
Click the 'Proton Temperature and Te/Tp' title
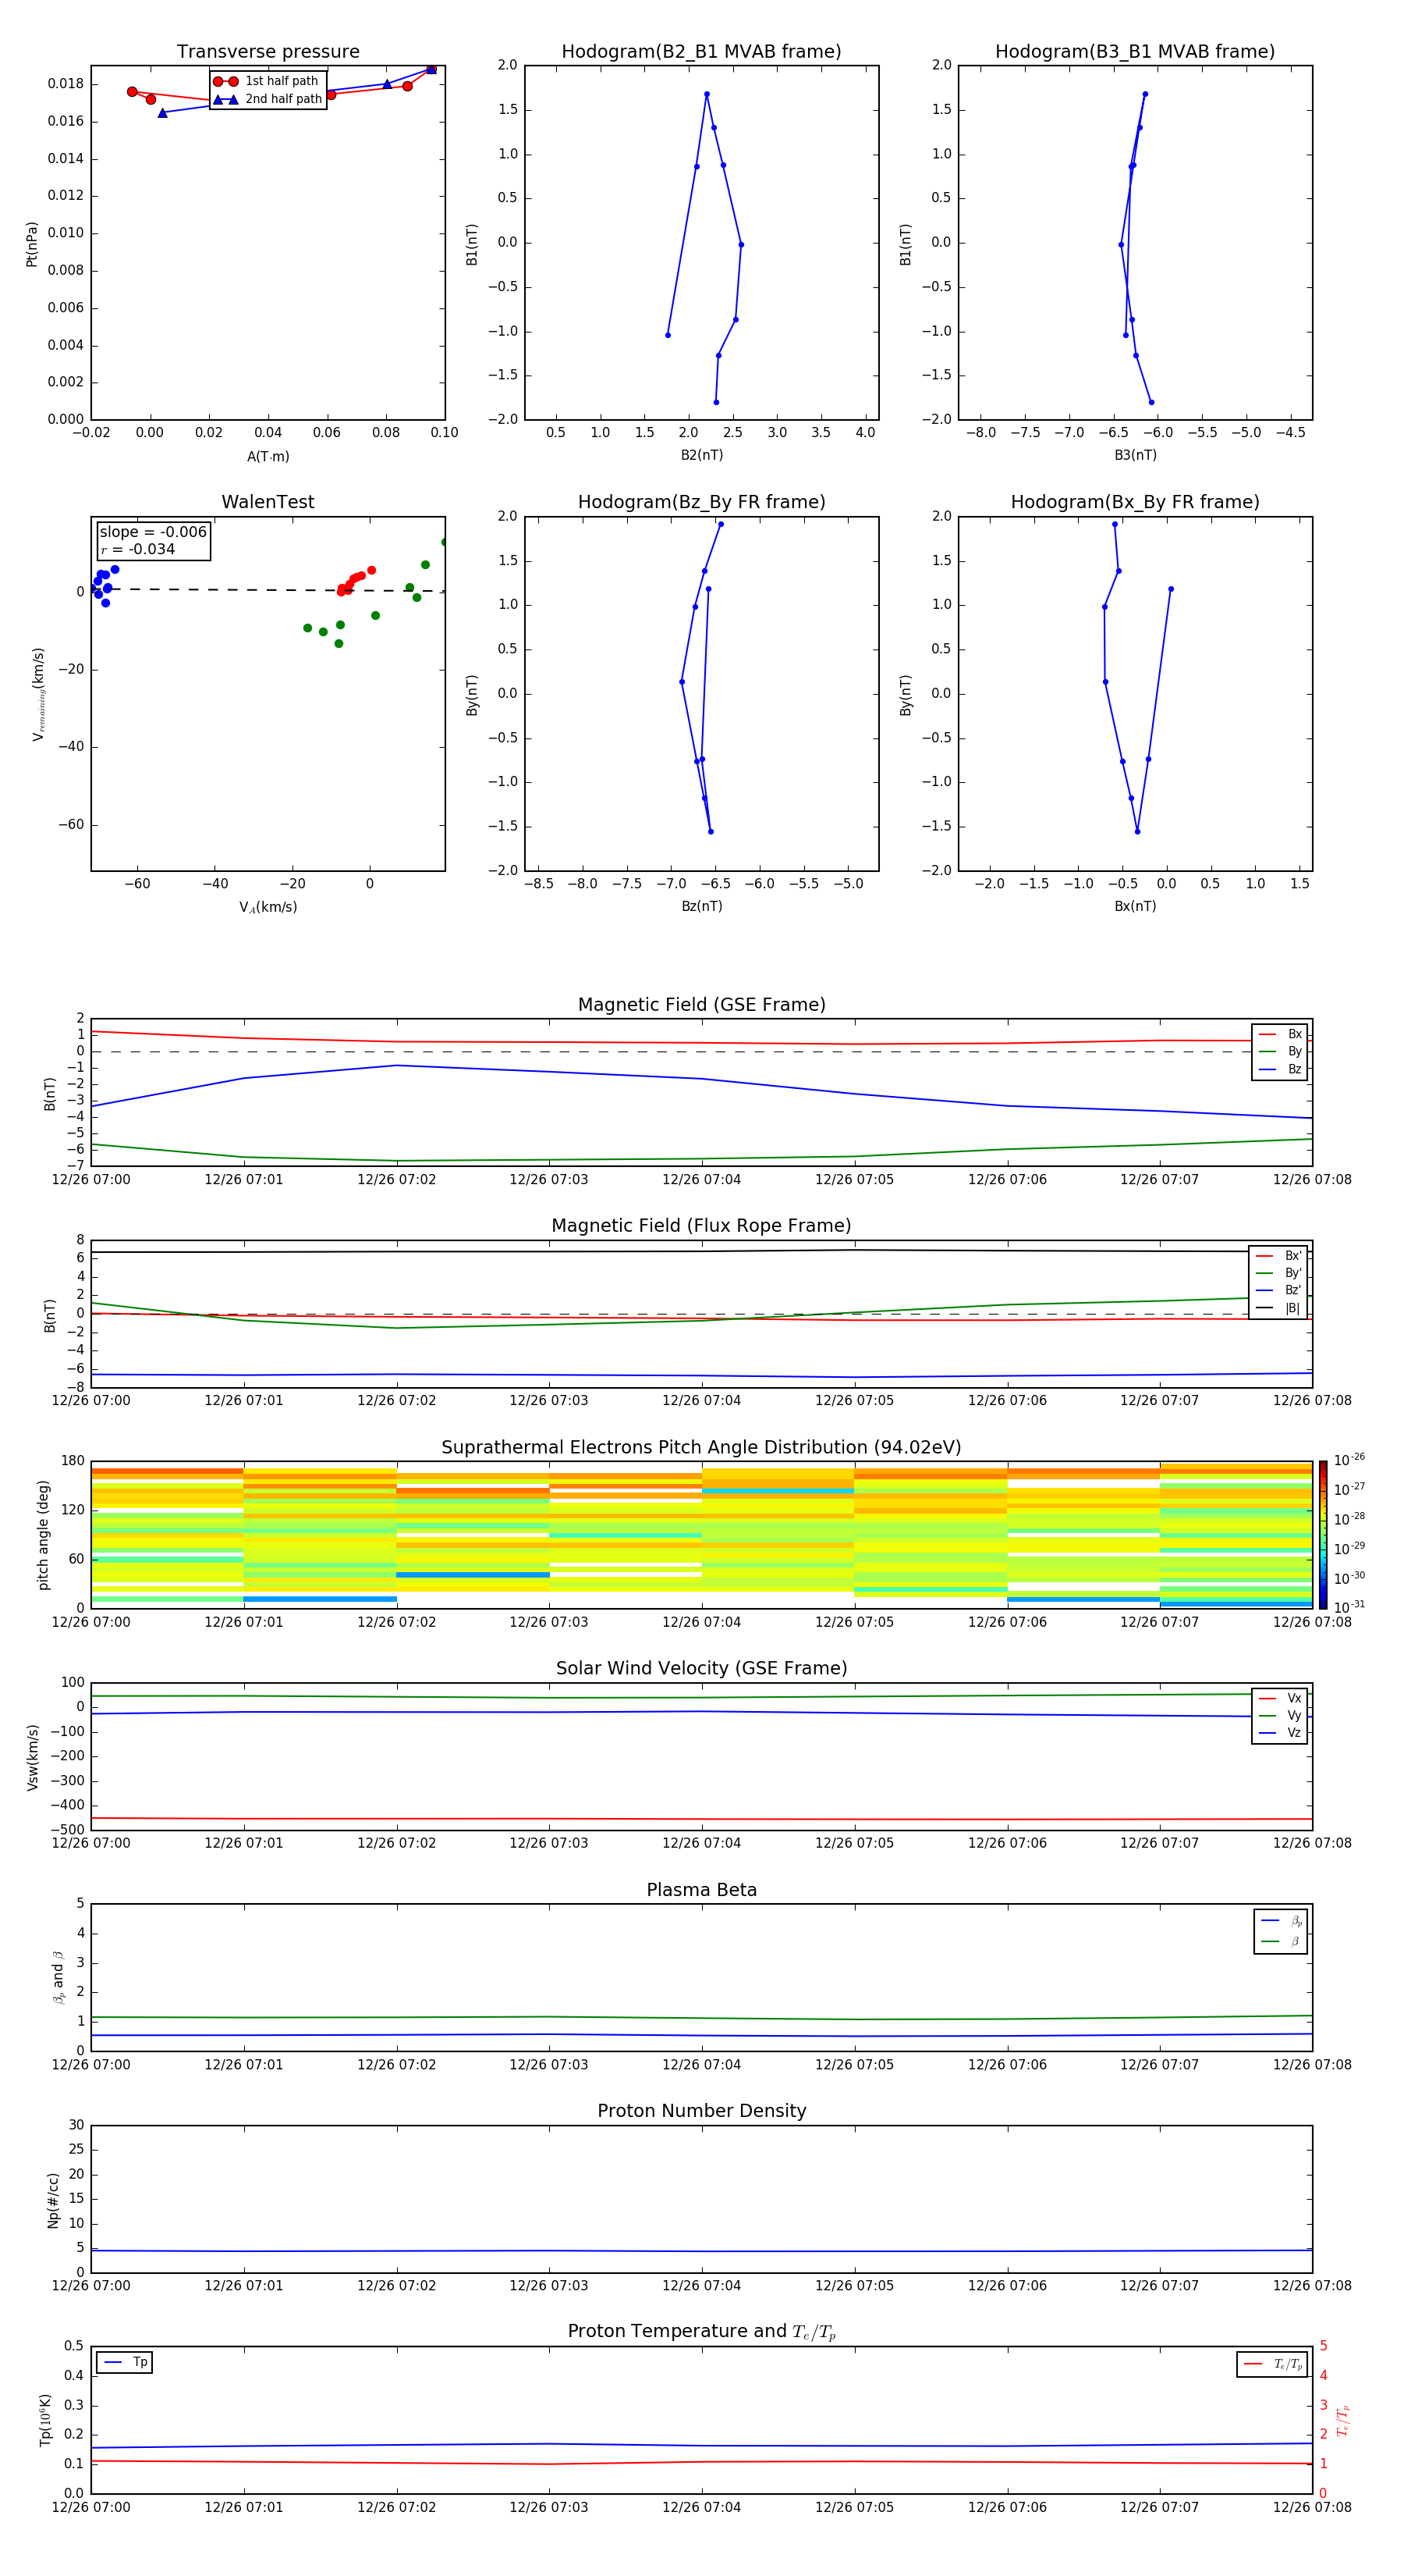[701, 2332]
